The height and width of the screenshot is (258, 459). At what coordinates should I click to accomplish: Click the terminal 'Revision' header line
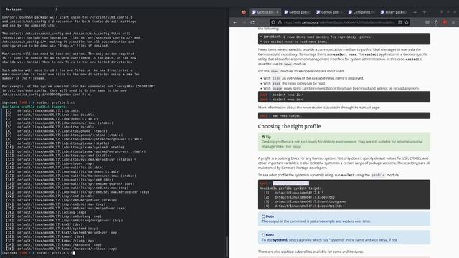32,9
